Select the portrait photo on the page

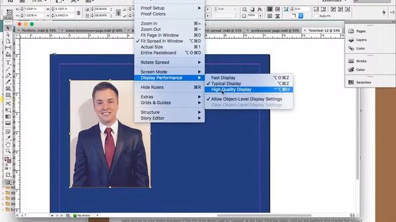coord(110,134)
